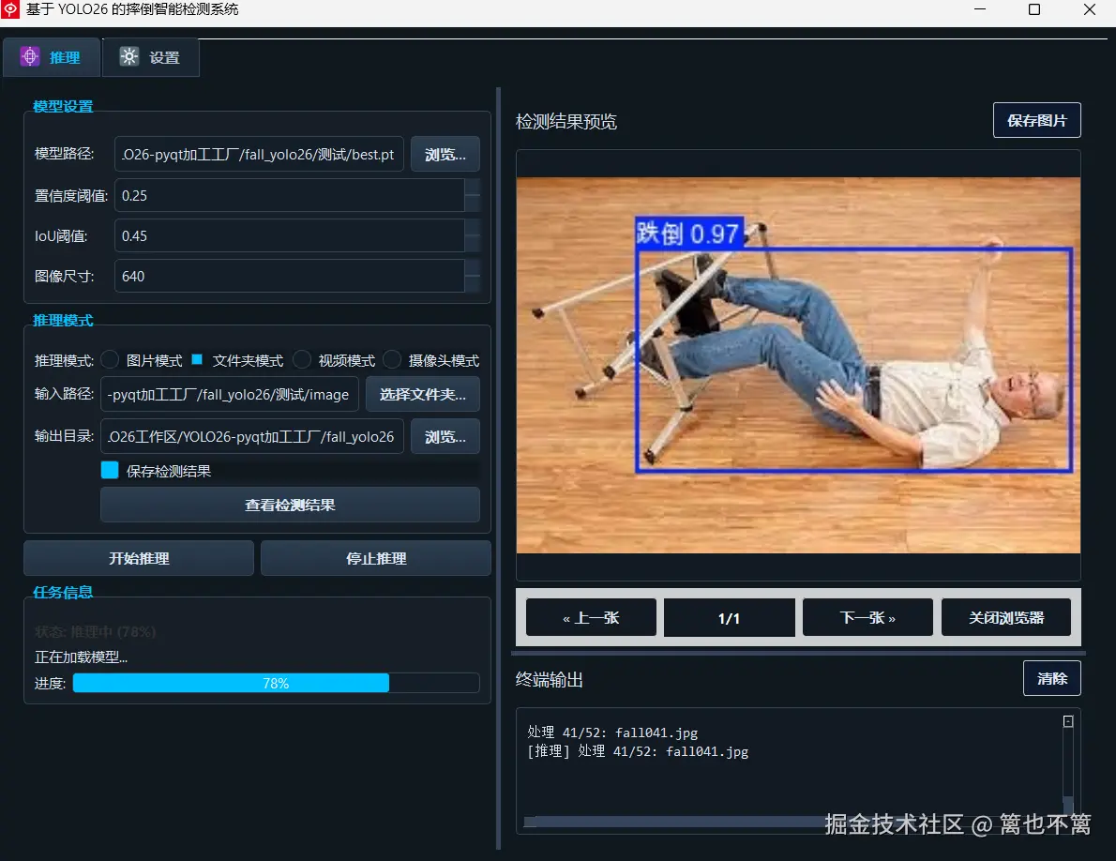Click the stepper beside 置信度阈值 value
Screen dimensions: 1116x861
point(473,195)
